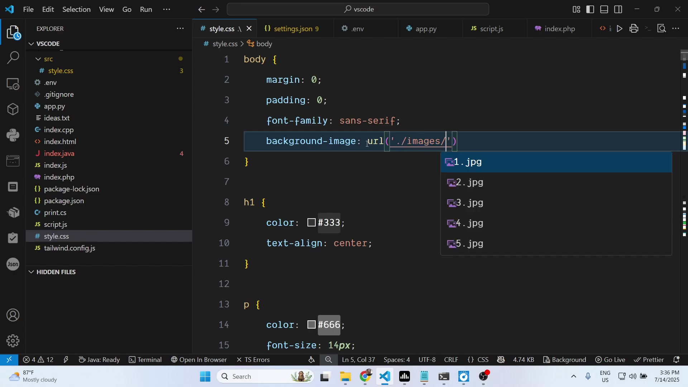
Task: Click the crossed-out Copilot-style status icon
Action: (x=501, y=360)
